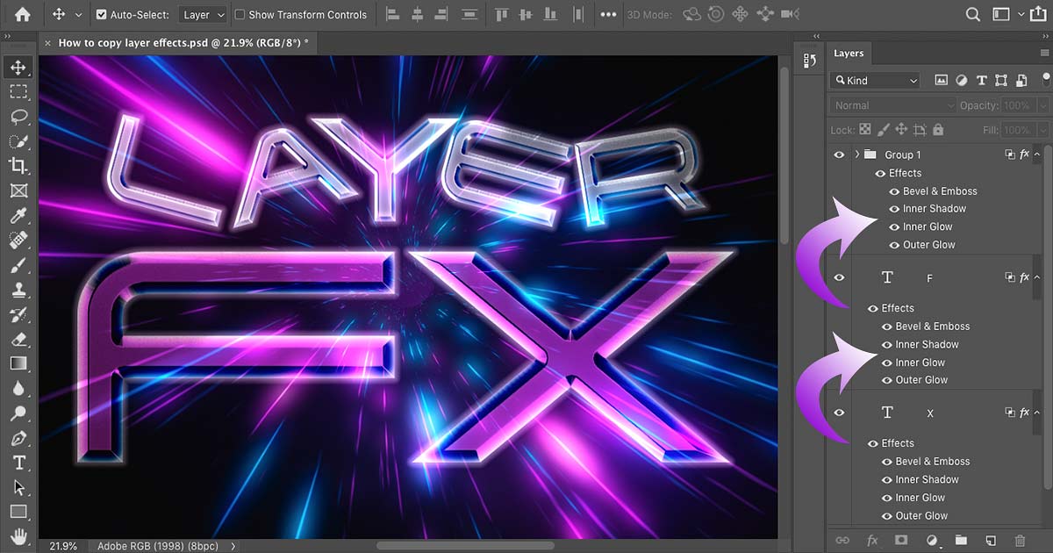Open the Auto-Select Layer dropdown

(x=202, y=14)
